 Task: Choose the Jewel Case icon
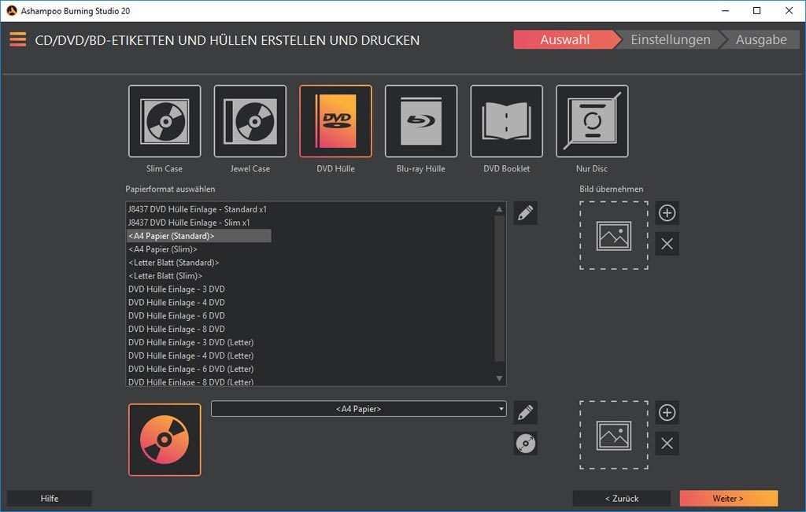[x=250, y=121]
